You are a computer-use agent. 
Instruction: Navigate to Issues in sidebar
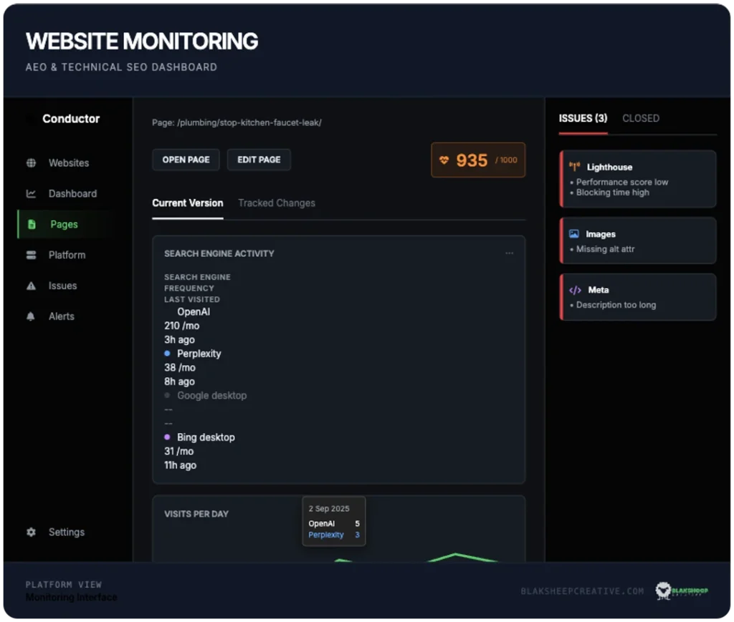tap(63, 286)
